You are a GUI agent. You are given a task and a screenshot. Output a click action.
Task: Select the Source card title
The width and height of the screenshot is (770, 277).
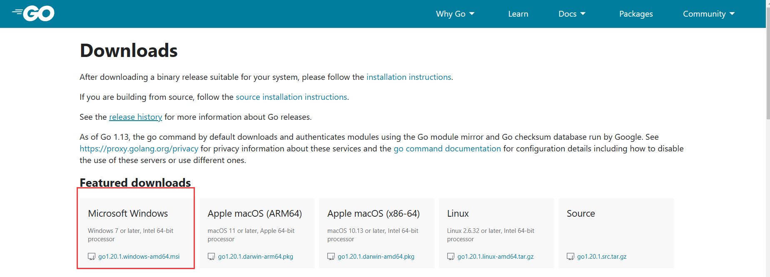(581, 213)
